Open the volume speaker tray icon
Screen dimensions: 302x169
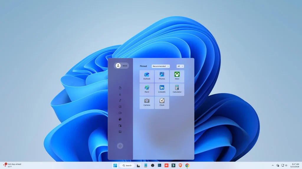tap(286, 165)
